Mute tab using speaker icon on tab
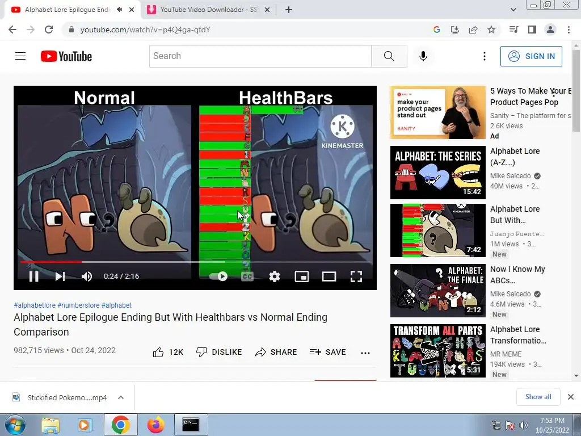The height and width of the screenshot is (436, 581). pos(119,10)
